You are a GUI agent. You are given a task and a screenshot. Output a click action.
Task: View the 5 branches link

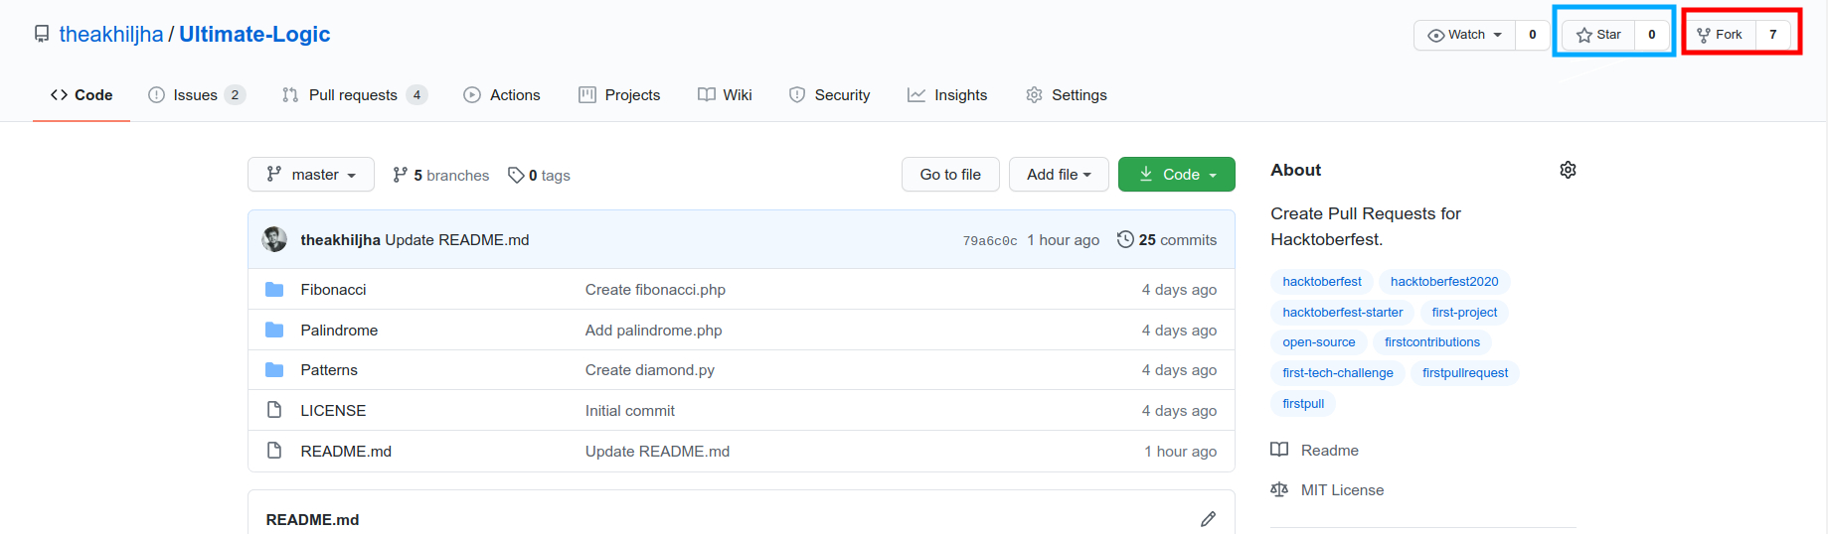[x=441, y=176]
